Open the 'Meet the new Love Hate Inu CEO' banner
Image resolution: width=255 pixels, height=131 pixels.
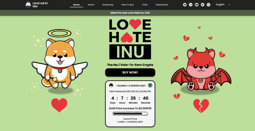(x=130, y=13)
